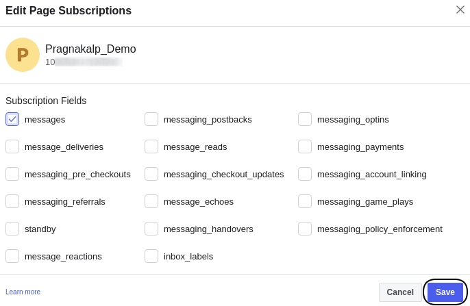Uncheck the messages subscription field
This screenshot has height=306, width=470.
pyautogui.click(x=12, y=119)
